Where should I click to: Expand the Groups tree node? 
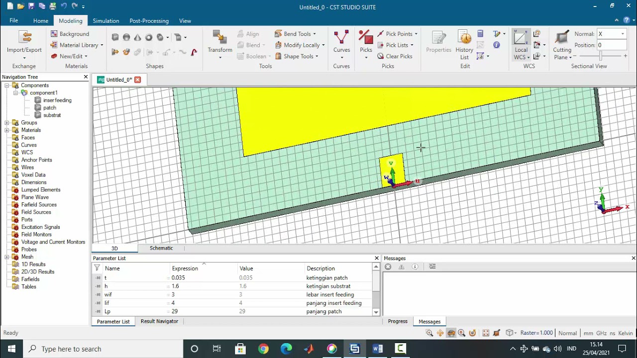click(7, 123)
